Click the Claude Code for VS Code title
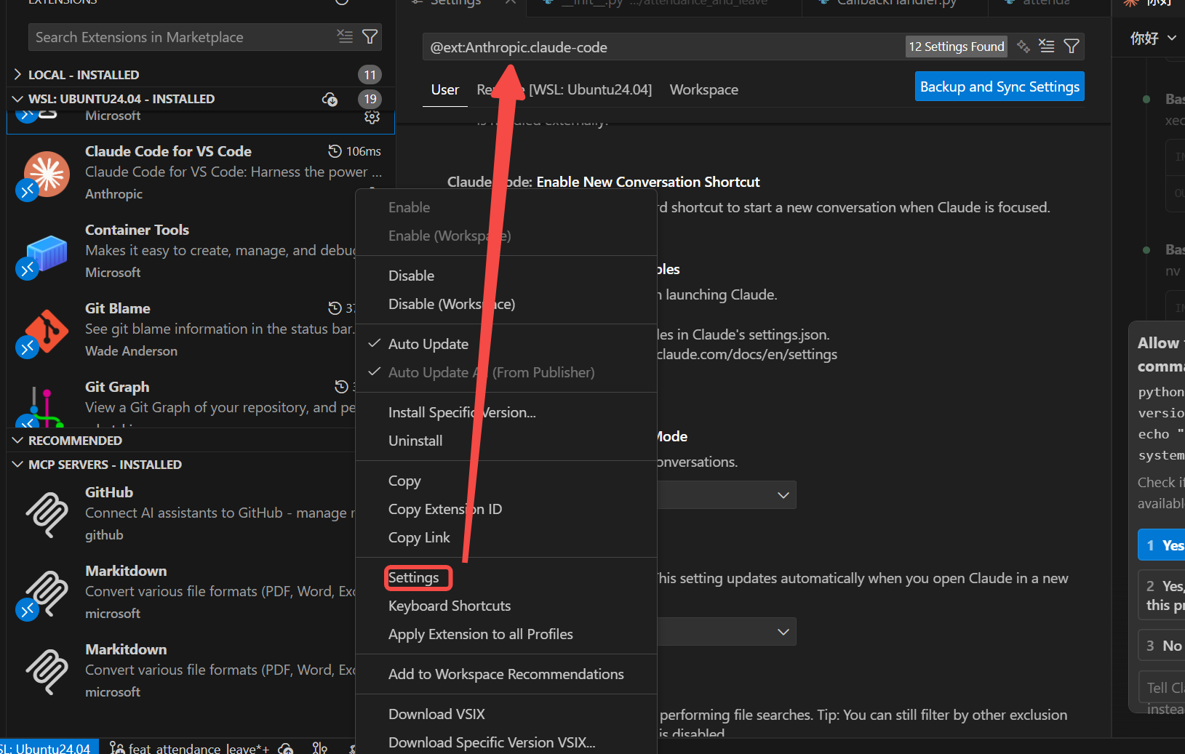Viewport: 1185px width, 754px height. tap(168, 151)
